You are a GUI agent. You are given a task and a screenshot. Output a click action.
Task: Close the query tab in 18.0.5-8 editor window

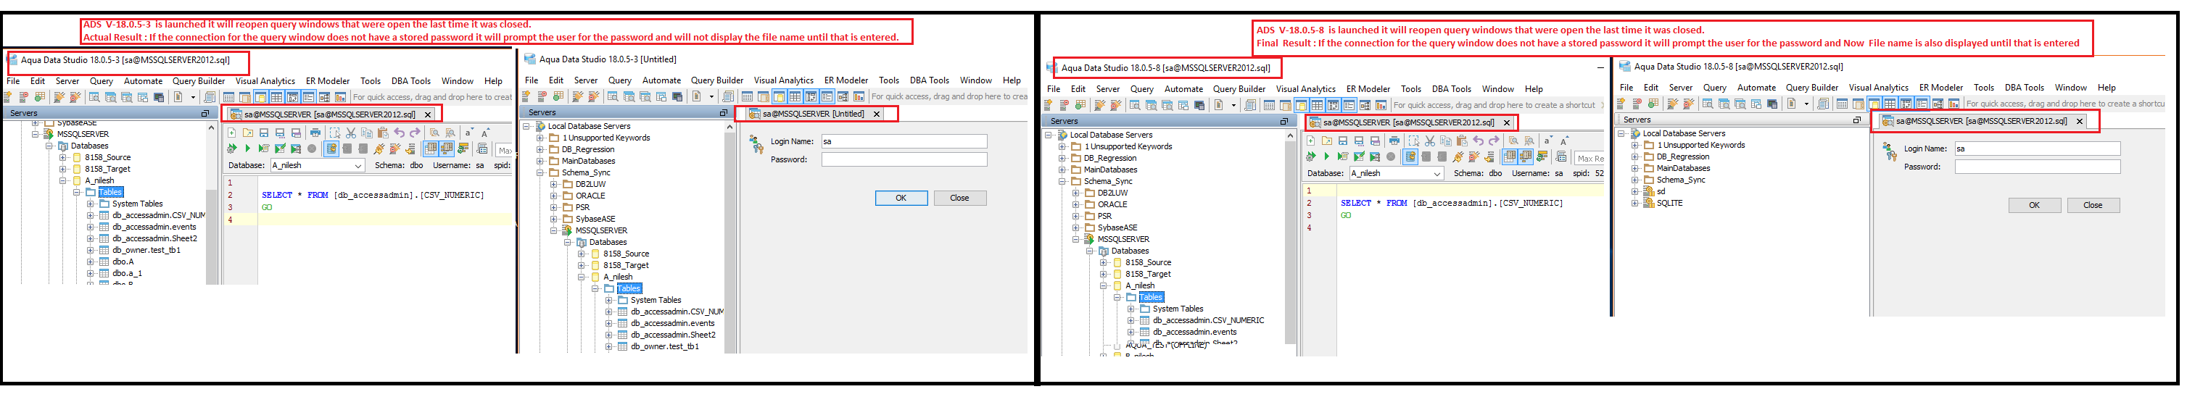[x=1507, y=123]
